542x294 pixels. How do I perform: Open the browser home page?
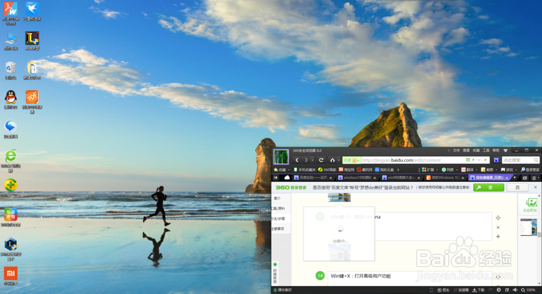pyautogui.click(x=333, y=160)
